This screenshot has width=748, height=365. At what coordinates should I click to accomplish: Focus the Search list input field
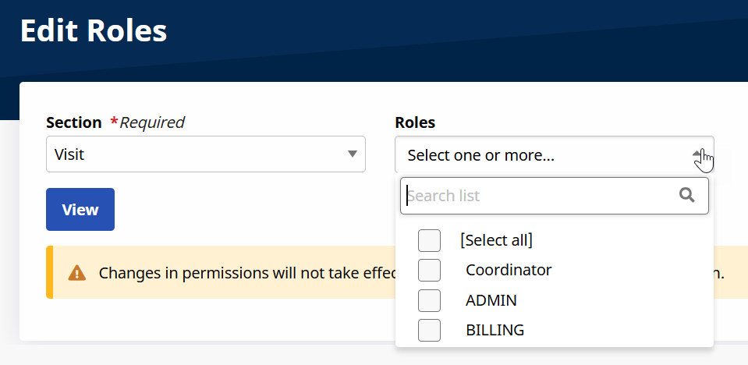pos(538,196)
